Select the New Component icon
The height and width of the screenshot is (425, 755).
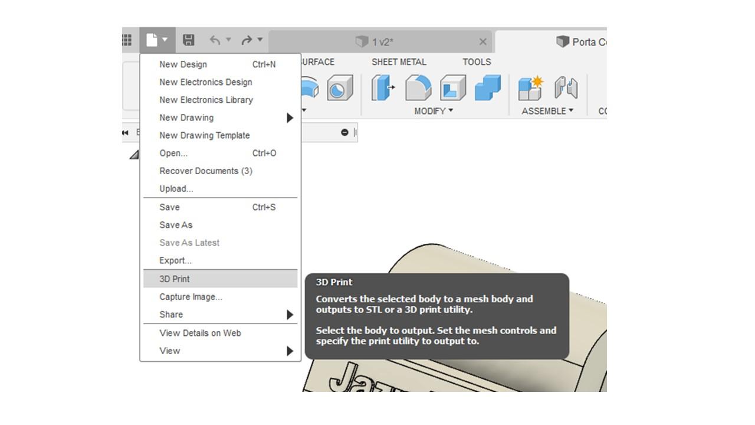point(531,88)
